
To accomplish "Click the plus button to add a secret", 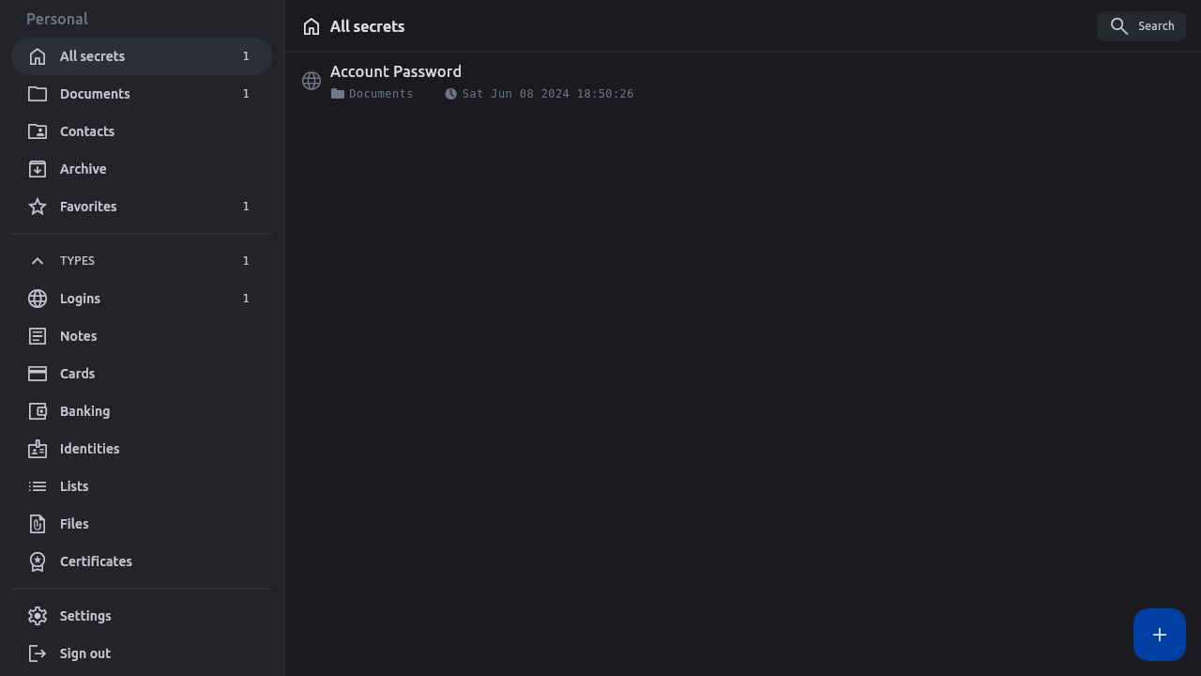I will click(x=1160, y=635).
